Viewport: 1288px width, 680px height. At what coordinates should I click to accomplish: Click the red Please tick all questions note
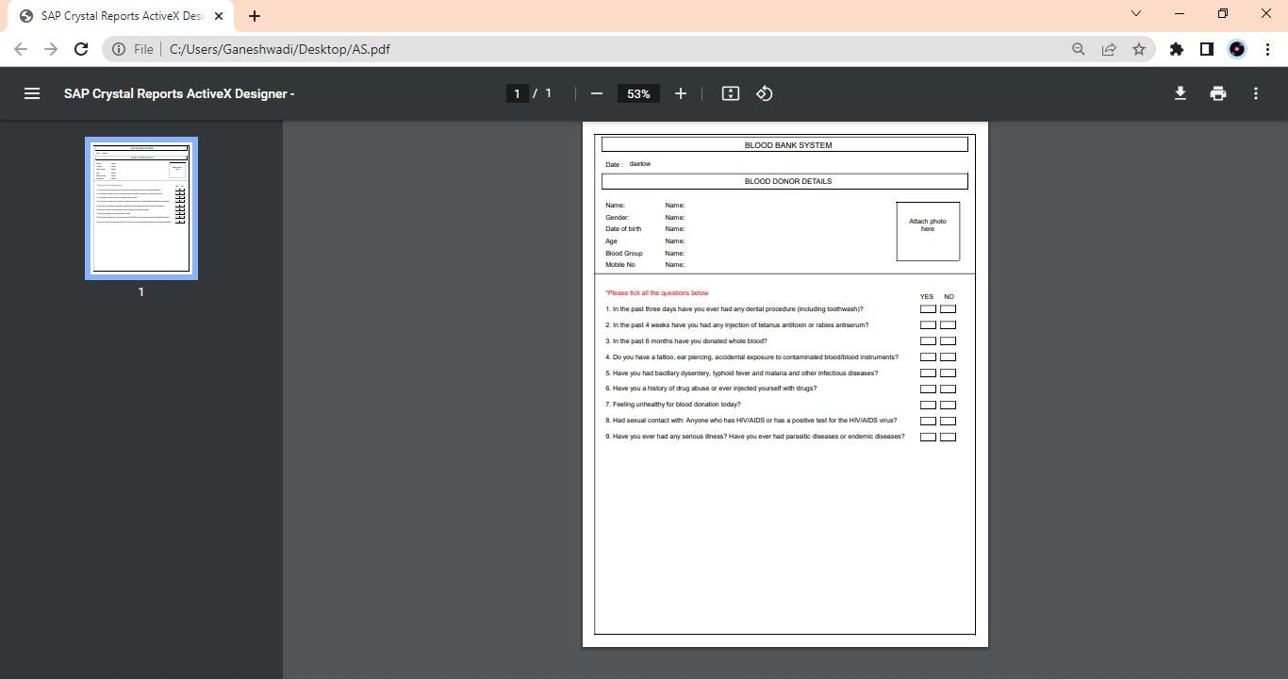point(657,293)
